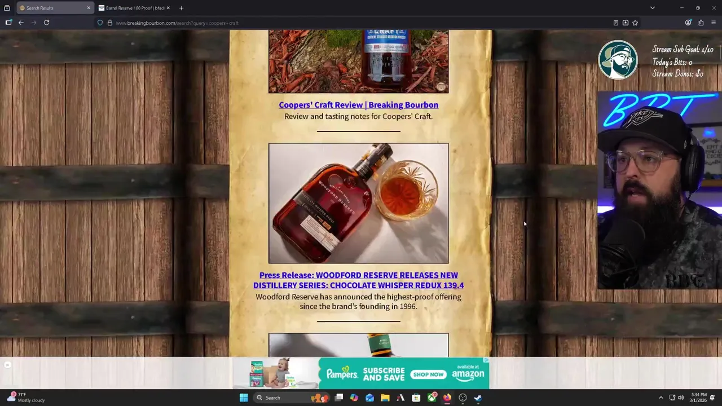This screenshot has width=722, height=406.
Task: Open the tracking protection shield icon
Action: (100, 23)
